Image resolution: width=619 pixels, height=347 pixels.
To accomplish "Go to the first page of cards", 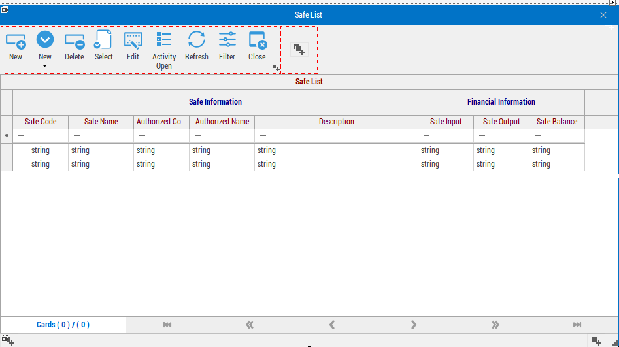I will tap(167, 325).
